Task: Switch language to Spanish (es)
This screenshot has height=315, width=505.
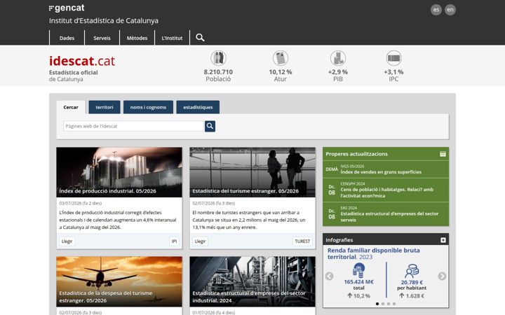Action: [436, 10]
